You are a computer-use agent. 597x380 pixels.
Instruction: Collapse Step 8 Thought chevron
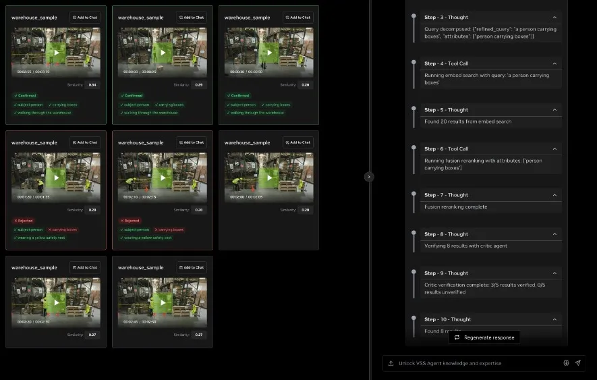tap(555, 234)
